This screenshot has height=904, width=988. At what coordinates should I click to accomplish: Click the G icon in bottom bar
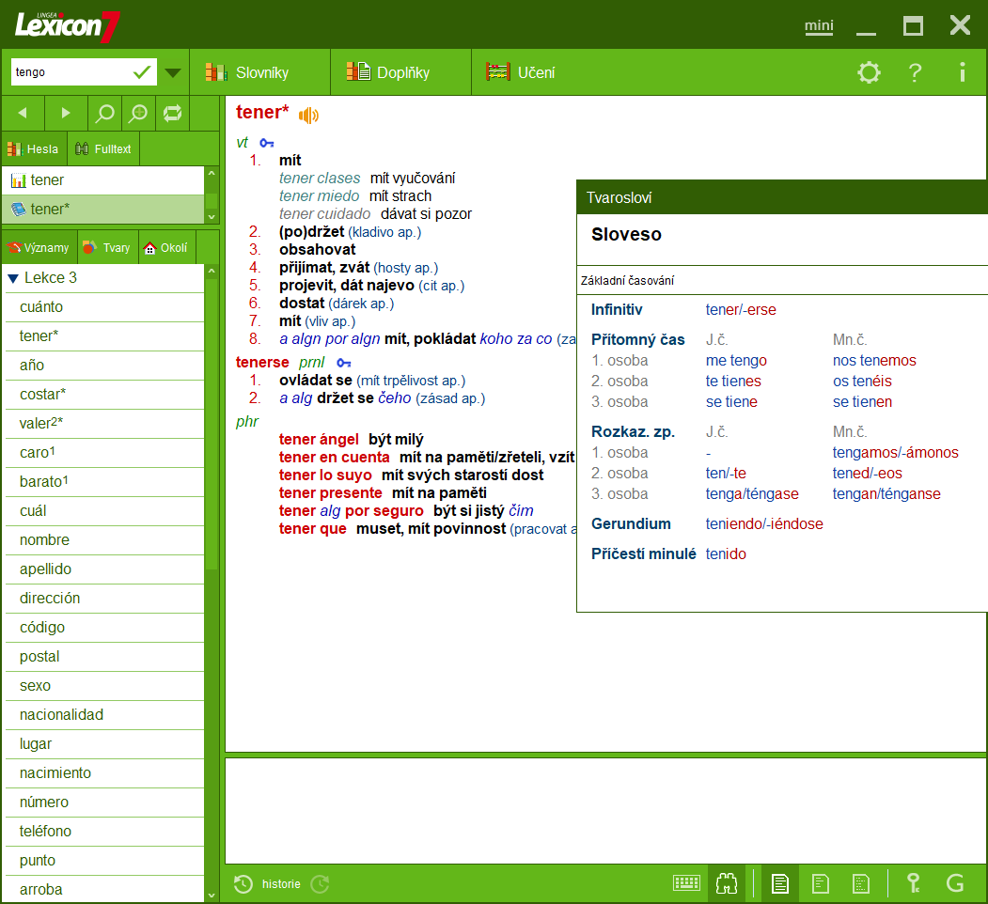[955, 883]
